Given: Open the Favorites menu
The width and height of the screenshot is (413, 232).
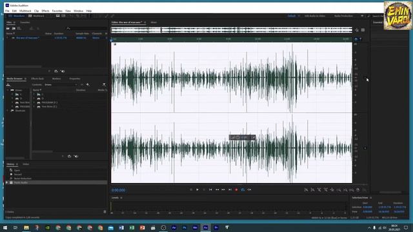Looking at the screenshot, I should point(57,11).
